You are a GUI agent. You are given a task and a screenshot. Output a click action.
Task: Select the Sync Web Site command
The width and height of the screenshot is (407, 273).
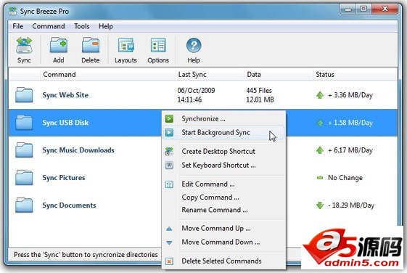tap(65, 95)
